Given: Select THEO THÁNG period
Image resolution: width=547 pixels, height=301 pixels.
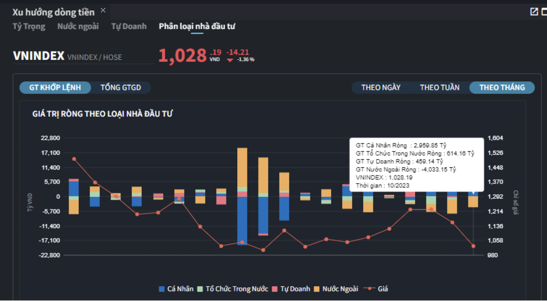Looking at the screenshot, I should (502, 88).
